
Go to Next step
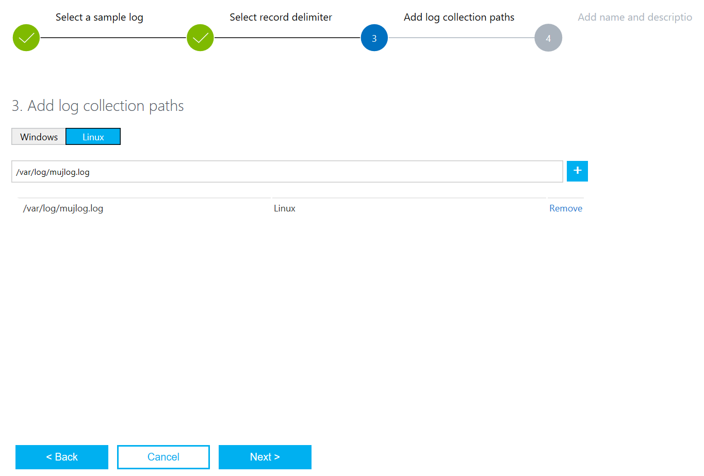(265, 457)
